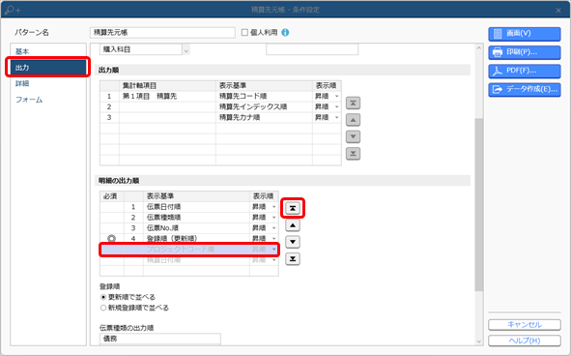
Task: Select 第1項目 精算先 cell
Action: [x=167, y=97]
